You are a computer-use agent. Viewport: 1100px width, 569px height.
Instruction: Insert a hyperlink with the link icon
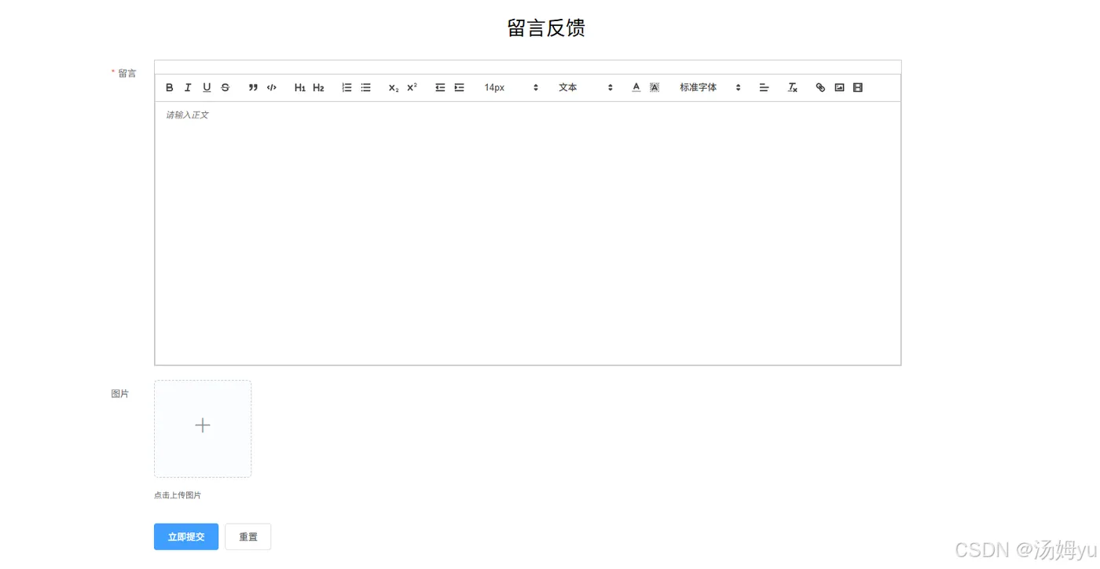click(x=820, y=88)
